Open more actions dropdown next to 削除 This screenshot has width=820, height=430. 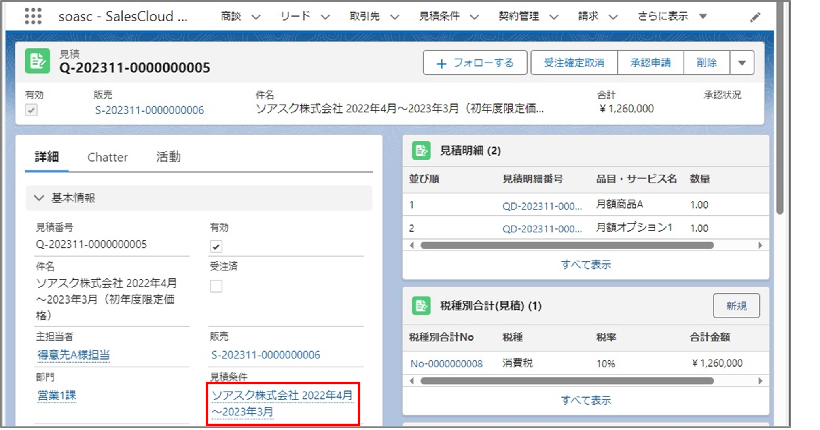click(742, 63)
